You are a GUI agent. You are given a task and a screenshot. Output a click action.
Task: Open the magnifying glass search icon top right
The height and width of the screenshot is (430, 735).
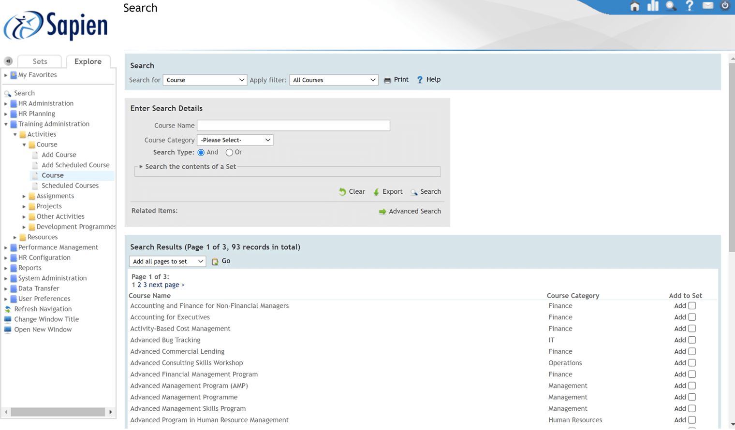671,6
